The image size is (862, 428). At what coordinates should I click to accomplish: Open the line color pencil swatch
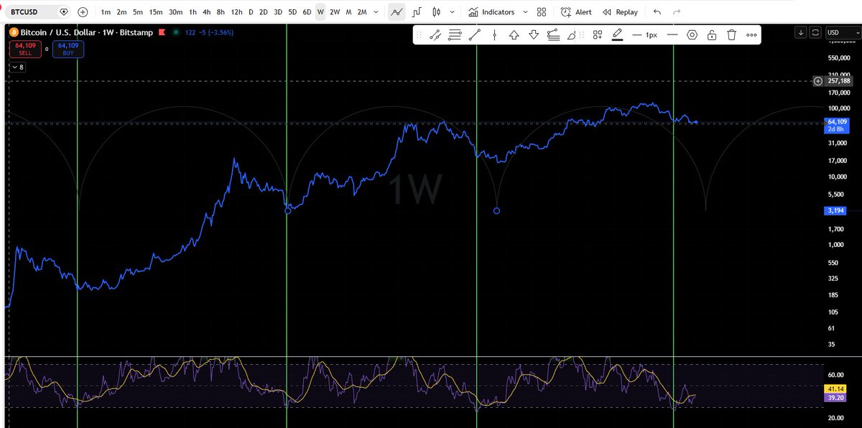click(x=617, y=34)
